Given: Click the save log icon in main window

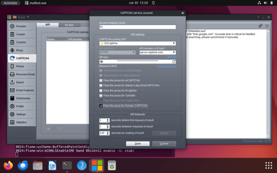Looking at the screenshot, I should pyautogui.click(x=267, y=26).
